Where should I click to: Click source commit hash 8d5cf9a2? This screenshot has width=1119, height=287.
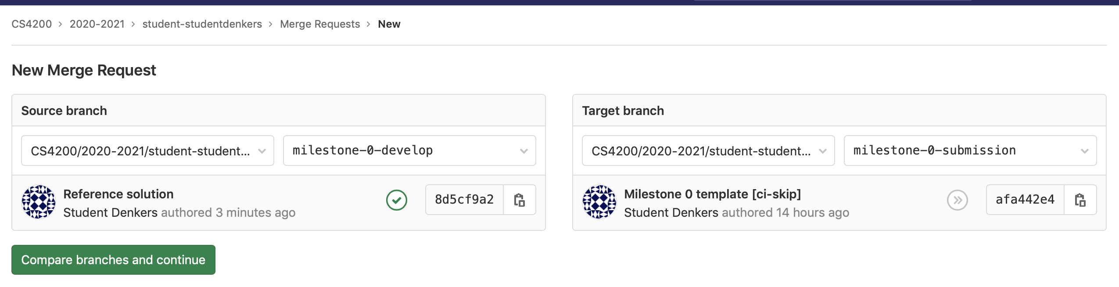(x=464, y=200)
